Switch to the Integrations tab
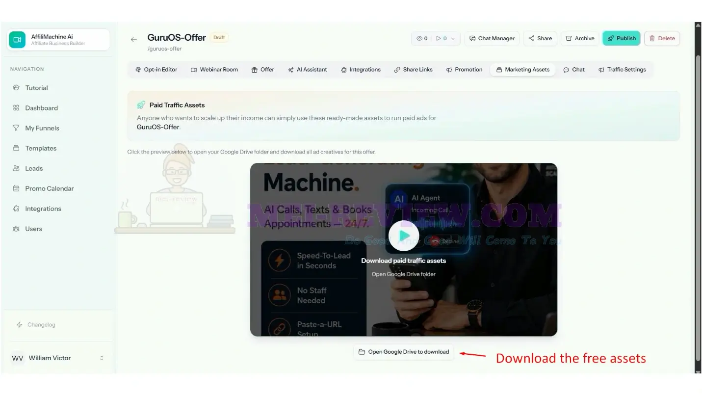702x395 pixels. 361,70
